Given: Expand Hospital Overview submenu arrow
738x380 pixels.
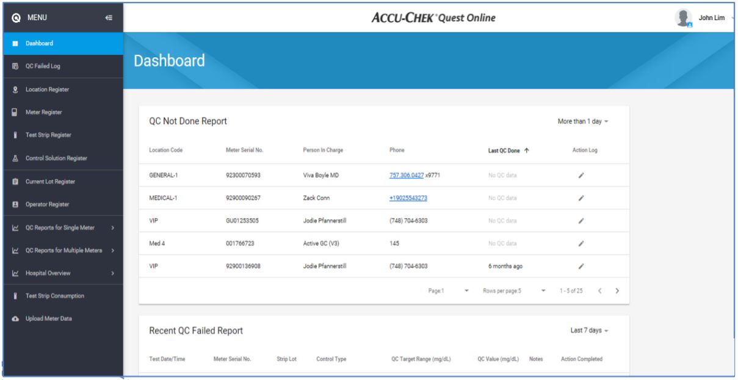Looking at the screenshot, I should click(114, 273).
